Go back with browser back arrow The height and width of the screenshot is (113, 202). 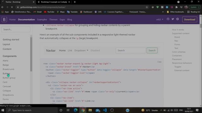point(3,7)
